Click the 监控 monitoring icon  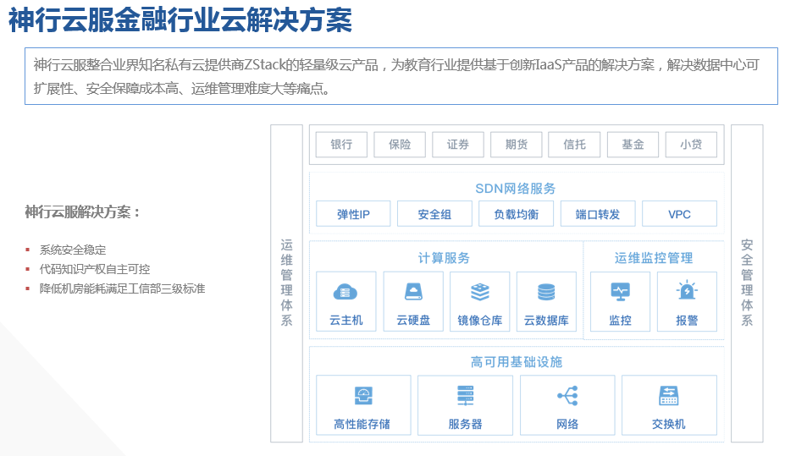(x=620, y=292)
